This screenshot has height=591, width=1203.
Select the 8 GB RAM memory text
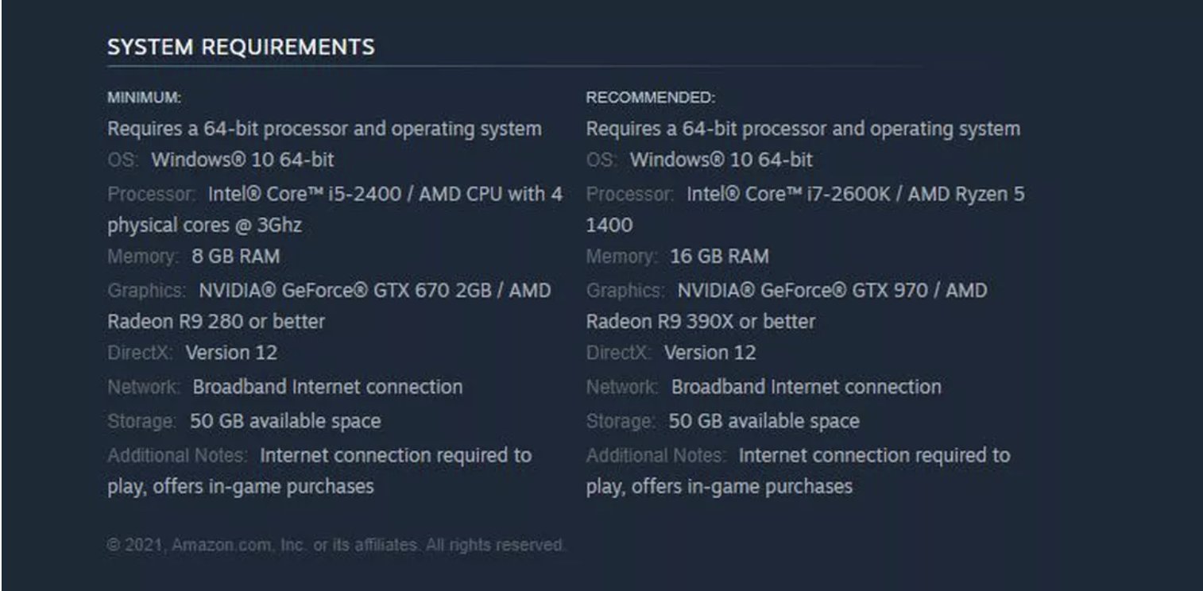point(235,257)
